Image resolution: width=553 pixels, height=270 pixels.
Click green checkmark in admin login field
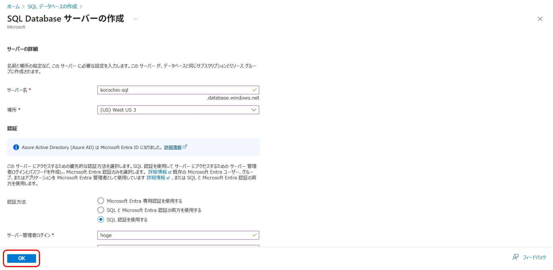[x=255, y=235]
